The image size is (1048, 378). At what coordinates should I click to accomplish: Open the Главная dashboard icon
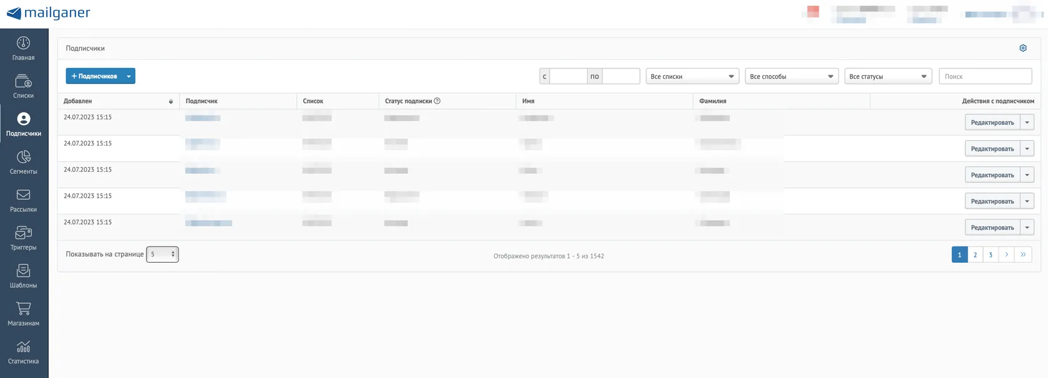(23, 43)
